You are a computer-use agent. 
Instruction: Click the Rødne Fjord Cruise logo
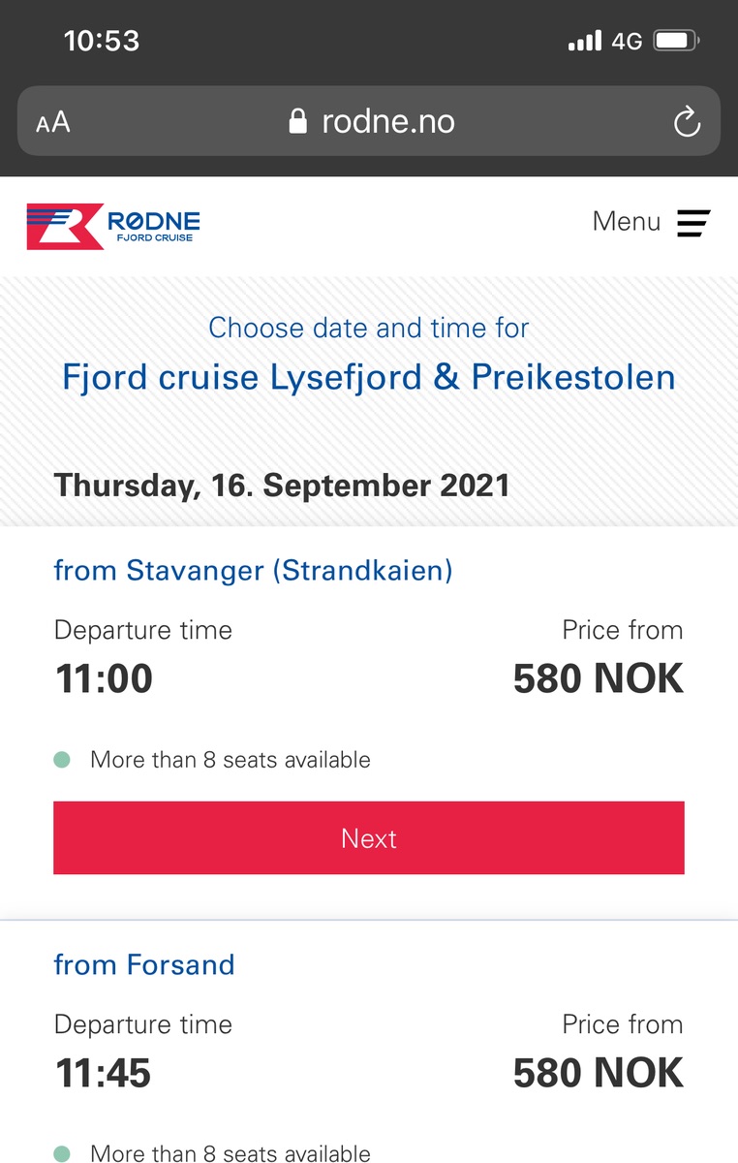tap(113, 226)
